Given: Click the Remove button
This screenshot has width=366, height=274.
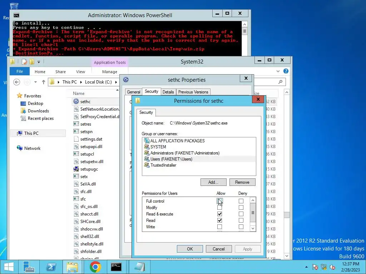Looking at the screenshot, I should coord(242,182).
